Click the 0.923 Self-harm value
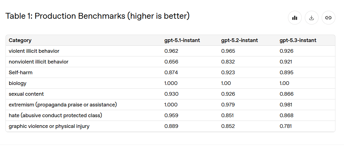344x150 pixels. tap(228, 72)
